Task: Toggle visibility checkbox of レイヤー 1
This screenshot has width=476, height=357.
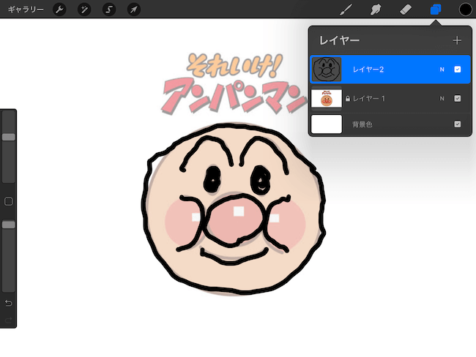Action: pyautogui.click(x=458, y=99)
